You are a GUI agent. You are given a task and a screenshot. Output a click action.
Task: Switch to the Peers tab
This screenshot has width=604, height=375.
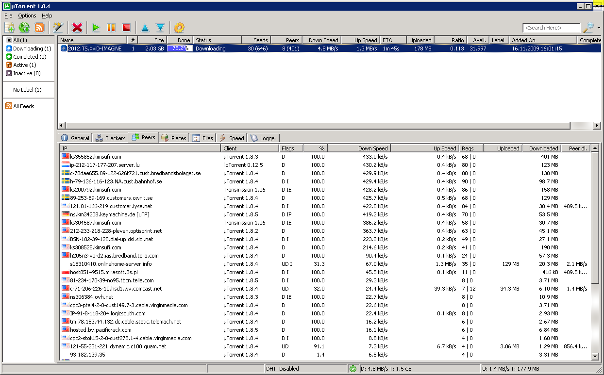point(144,137)
